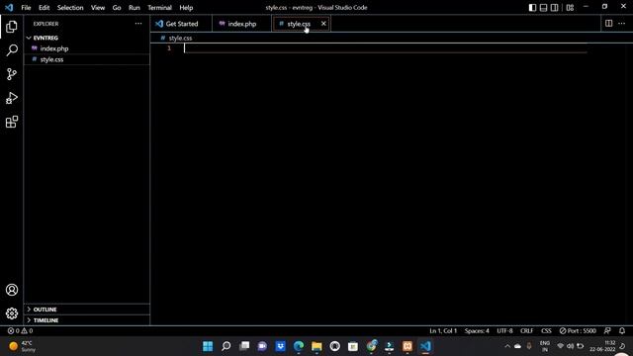
Task: Toggle the primary side bar layout icon
Action: pos(532,7)
